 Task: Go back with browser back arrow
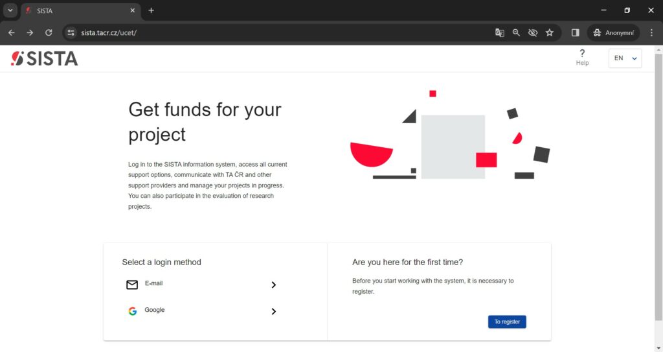pos(12,32)
